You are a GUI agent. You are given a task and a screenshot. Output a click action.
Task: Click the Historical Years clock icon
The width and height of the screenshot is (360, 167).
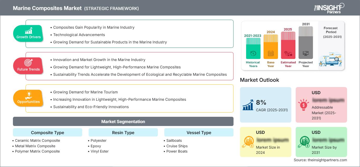(253, 54)
